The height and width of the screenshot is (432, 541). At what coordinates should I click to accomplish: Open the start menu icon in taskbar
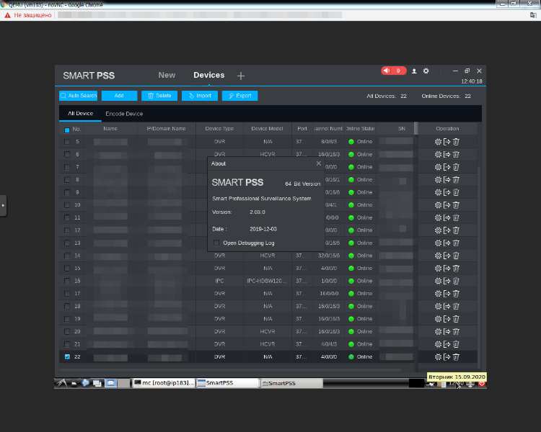click(61, 383)
